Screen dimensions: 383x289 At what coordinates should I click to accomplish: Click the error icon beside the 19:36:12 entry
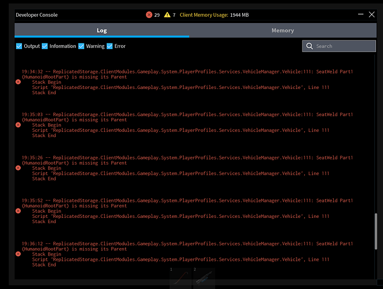[18, 254]
